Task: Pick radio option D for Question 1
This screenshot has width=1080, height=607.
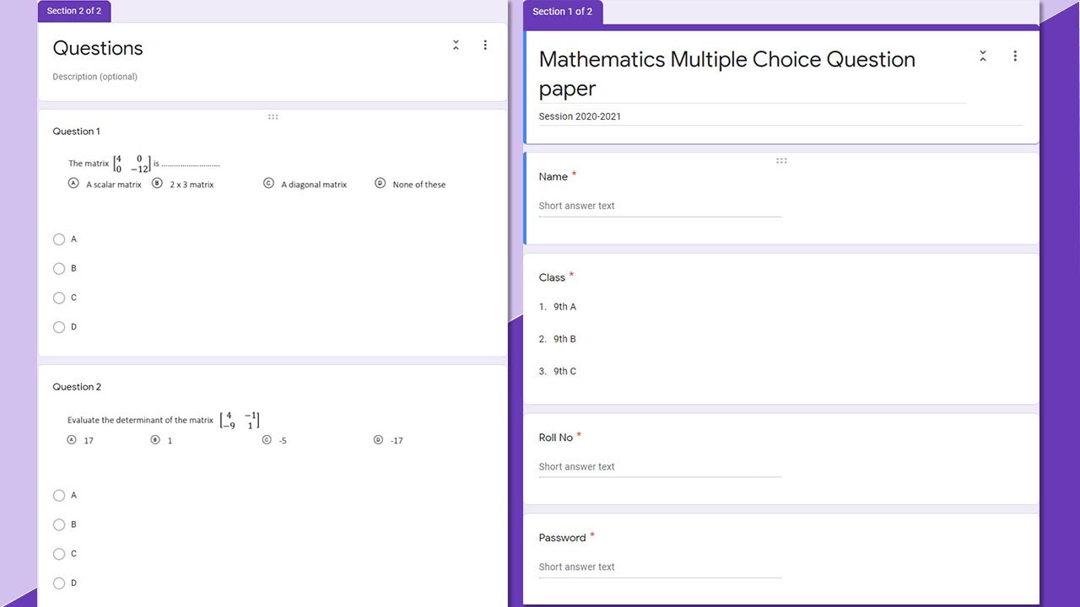Action: [x=59, y=327]
